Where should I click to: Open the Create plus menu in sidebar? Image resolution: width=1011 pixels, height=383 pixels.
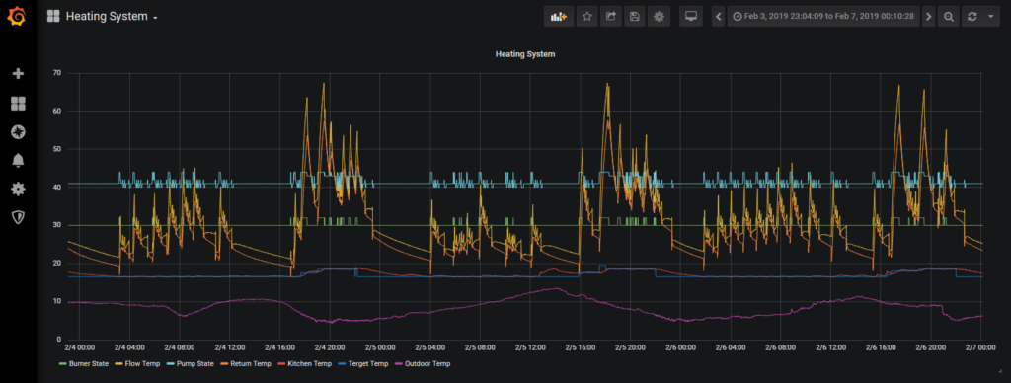(18, 73)
